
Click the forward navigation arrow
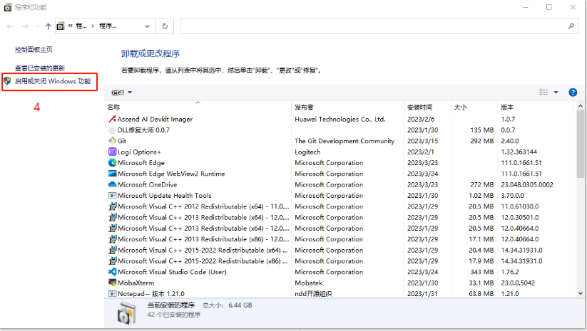[x=25, y=26]
